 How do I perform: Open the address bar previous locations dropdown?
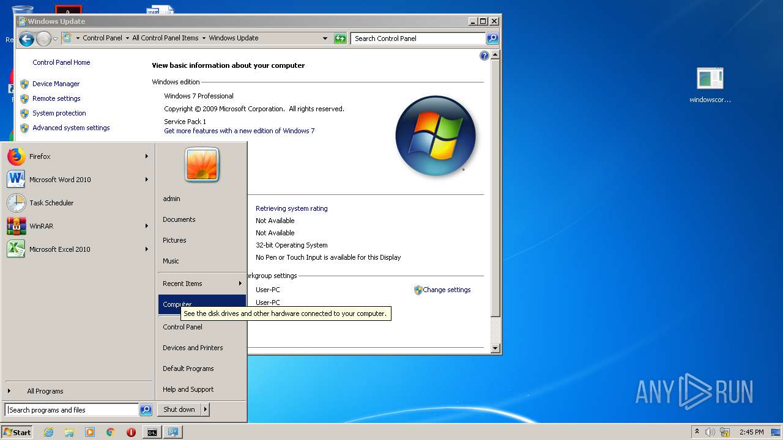click(x=325, y=38)
